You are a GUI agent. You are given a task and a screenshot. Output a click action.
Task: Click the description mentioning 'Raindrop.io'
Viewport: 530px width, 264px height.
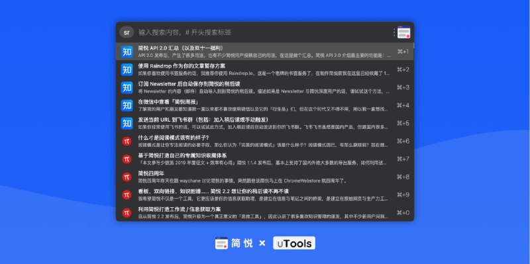[264, 73]
